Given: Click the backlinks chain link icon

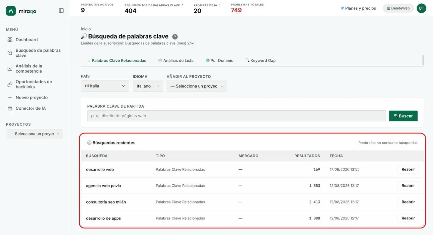Looking at the screenshot, I should (x=10, y=84).
